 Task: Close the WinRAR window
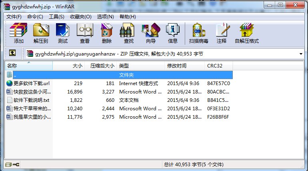tap(295, 5)
